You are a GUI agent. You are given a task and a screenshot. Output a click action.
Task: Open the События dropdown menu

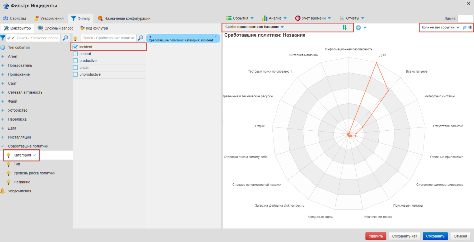240,18
